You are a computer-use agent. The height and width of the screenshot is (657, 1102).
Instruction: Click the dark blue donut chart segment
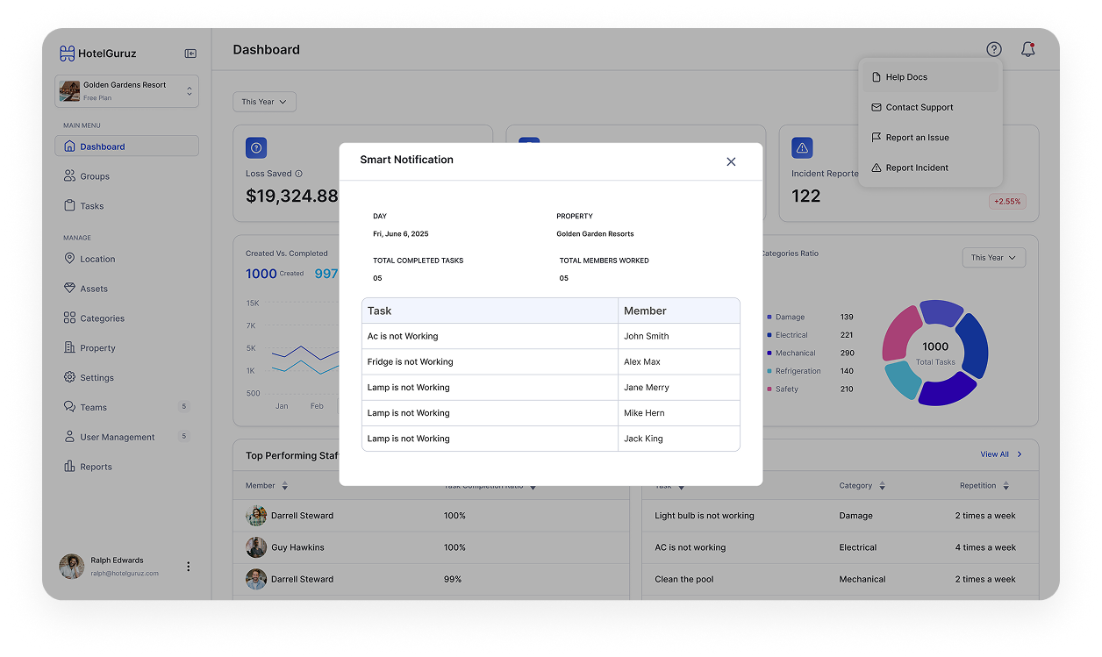click(x=973, y=346)
